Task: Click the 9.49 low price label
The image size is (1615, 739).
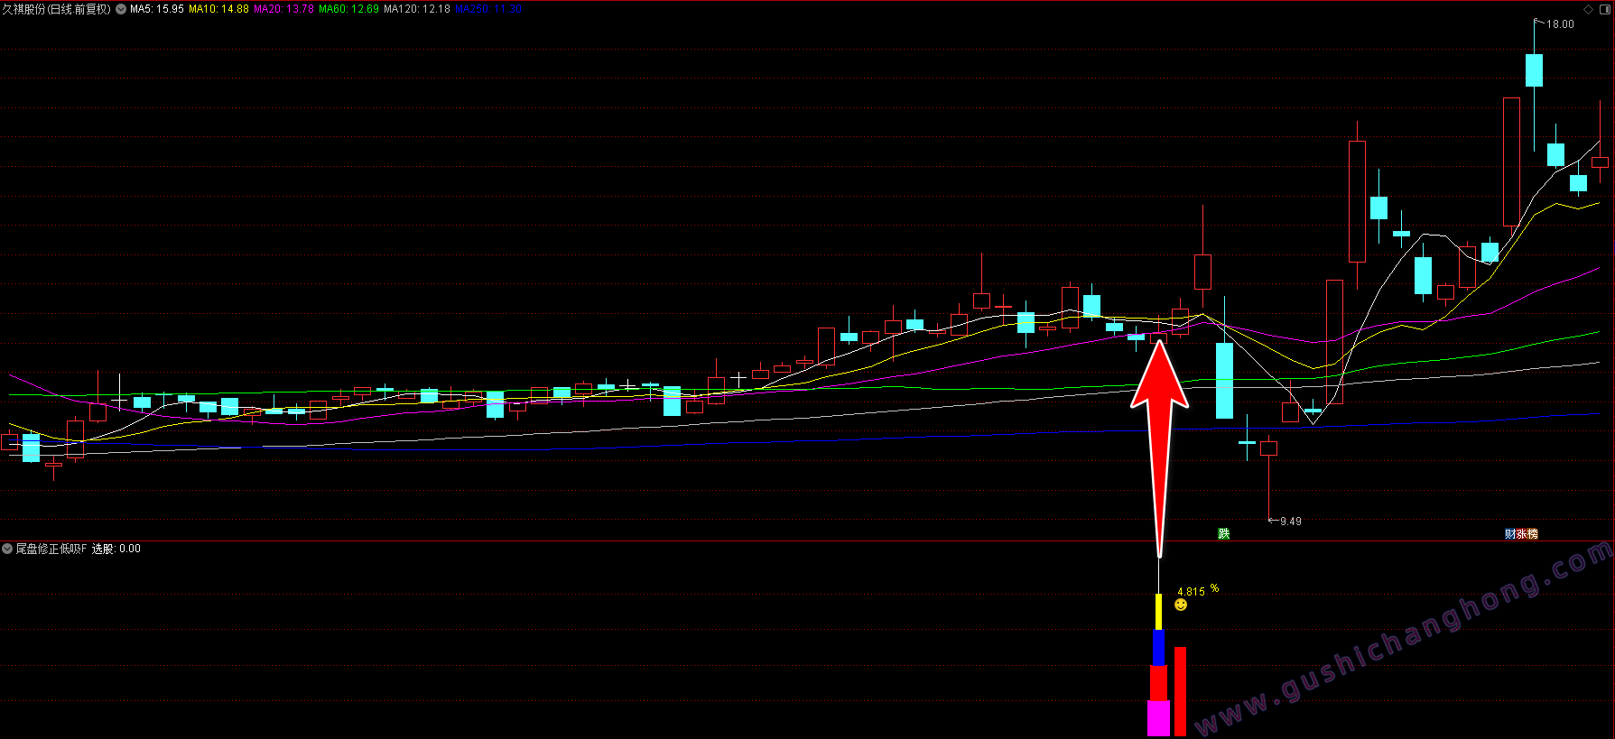Action: coord(1291,522)
